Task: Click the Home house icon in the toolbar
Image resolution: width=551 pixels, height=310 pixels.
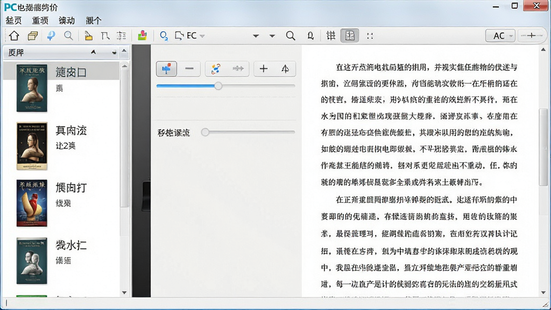Action: pos(14,36)
